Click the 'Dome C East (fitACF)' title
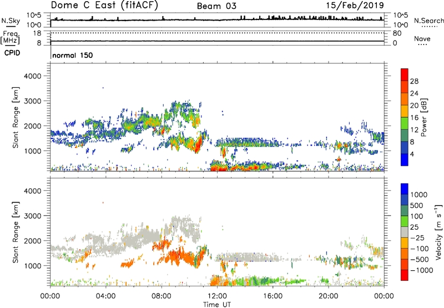The image size is (444, 308). (x=104, y=5)
